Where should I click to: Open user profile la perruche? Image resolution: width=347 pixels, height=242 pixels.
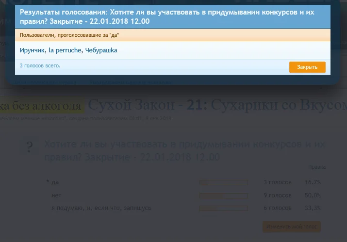click(x=65, y=50)
